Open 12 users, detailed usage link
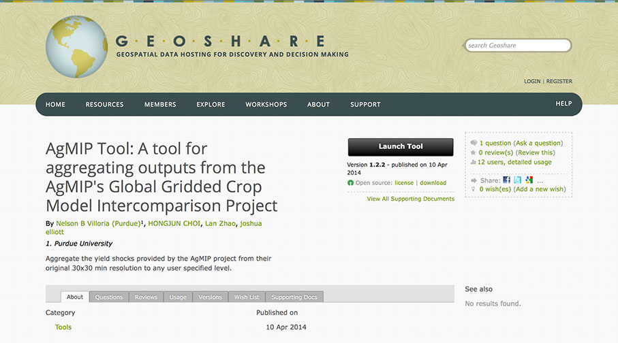This screenshot has height=343, width=618. 514,162
